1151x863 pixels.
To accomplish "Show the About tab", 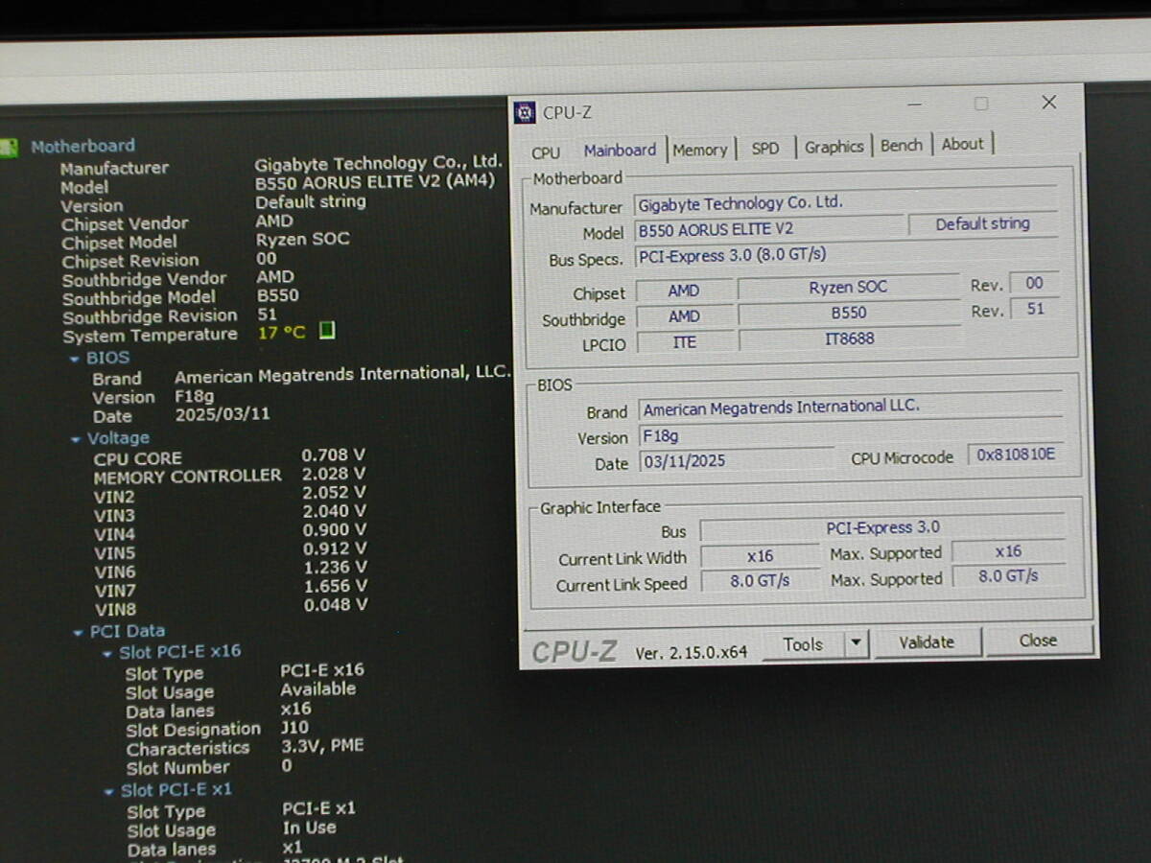I will pos(962,144).
